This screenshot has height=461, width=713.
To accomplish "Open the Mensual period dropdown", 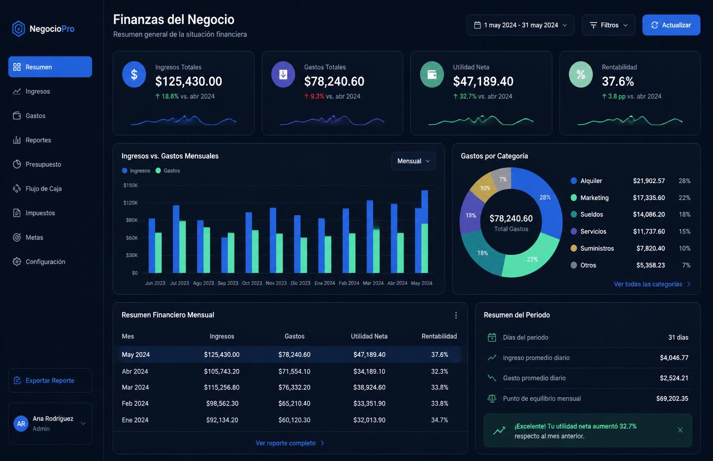I will pos(413,161).
